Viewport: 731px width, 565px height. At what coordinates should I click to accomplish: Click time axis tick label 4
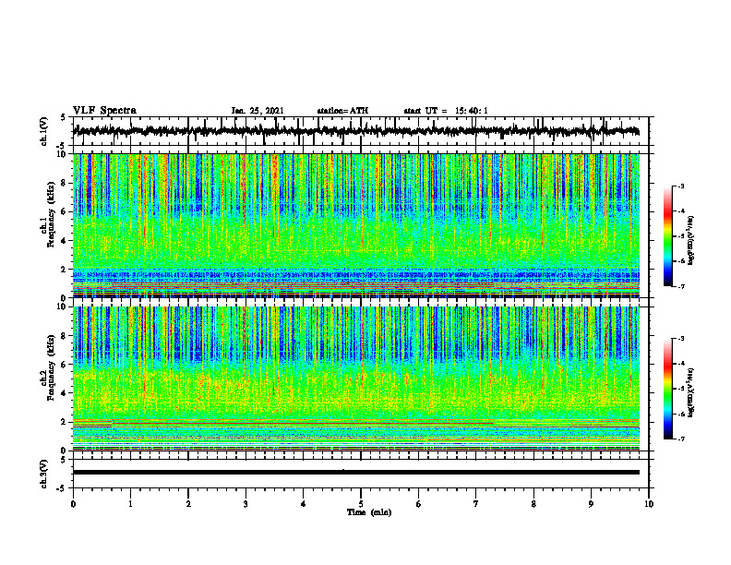304,504
